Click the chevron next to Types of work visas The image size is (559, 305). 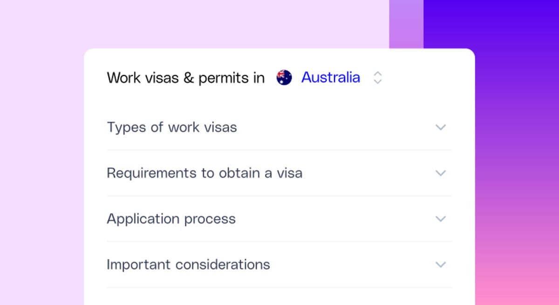pyautogui.click(x=441, y=127)
